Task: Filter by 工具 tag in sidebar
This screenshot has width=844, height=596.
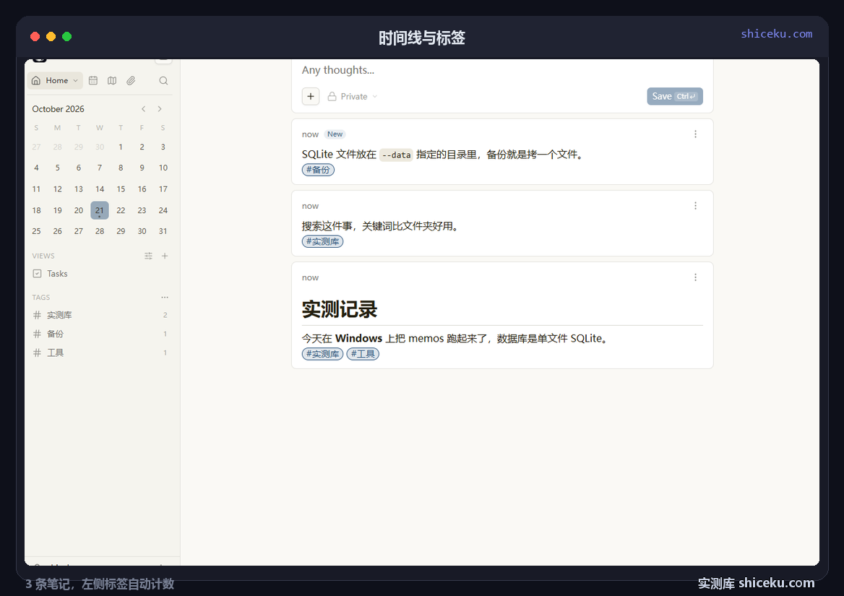Action: tap(100, 353)
